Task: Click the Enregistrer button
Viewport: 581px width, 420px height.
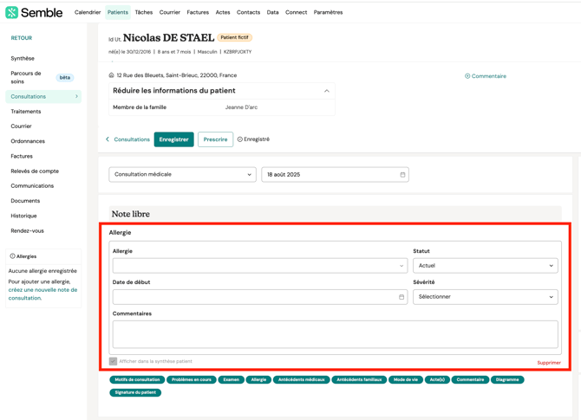Action: [173, 139]
